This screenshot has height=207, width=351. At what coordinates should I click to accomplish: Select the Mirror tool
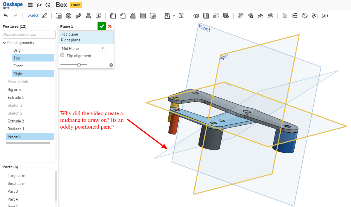[181, 16]
